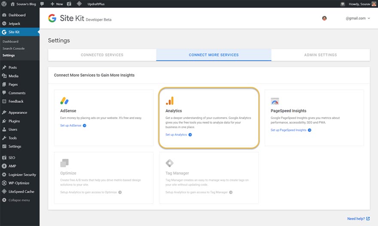Click user avatar in admin bar

pyautogui.click(x=374, y=4)
